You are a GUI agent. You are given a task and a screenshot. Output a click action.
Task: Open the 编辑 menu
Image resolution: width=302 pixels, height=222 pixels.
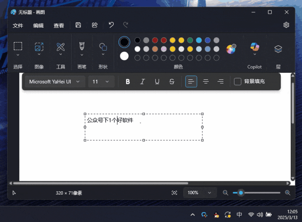click(x=38, y=26)
